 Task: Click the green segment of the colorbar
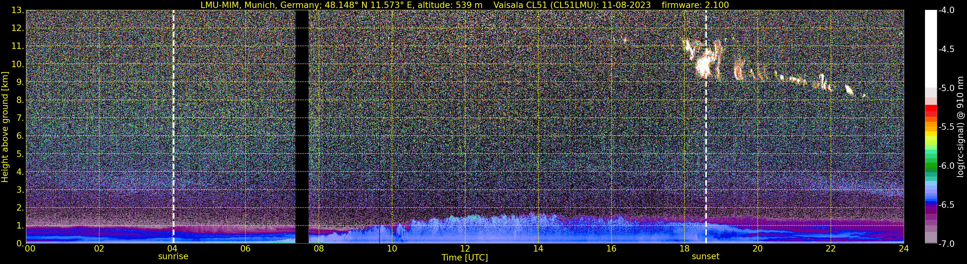(x=930, y=165)
